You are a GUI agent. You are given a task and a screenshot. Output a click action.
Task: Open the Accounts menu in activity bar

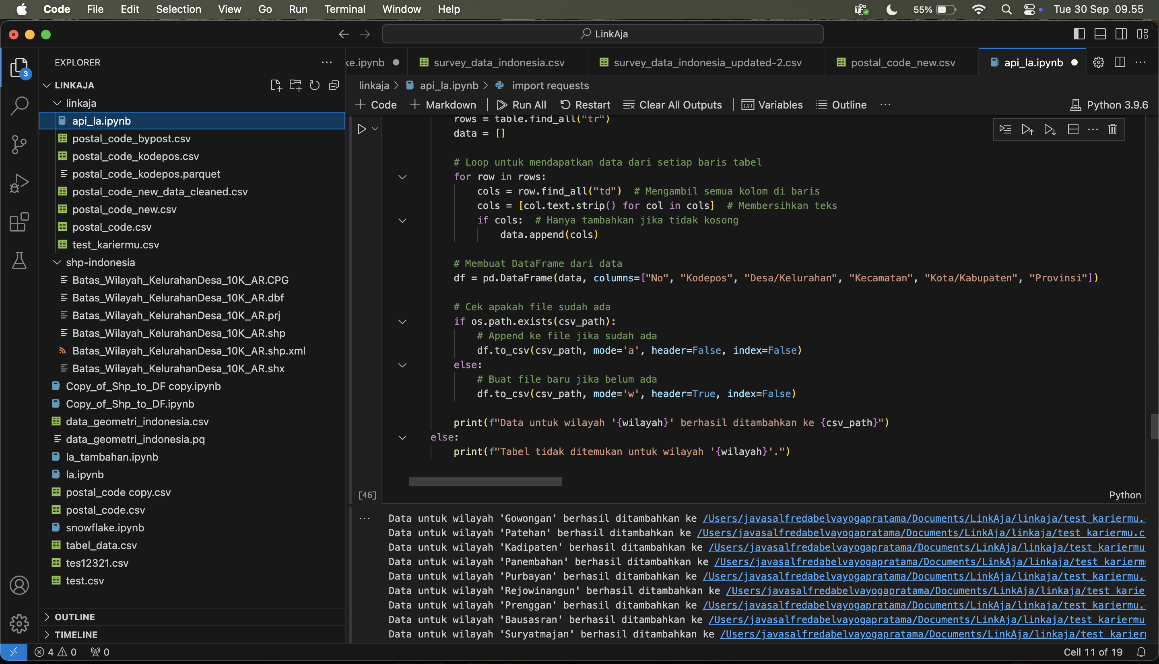coord(19,585)
